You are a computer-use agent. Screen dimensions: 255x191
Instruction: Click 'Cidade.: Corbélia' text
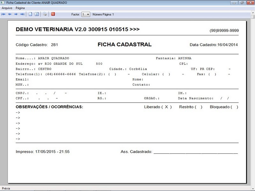click(128, 69)
